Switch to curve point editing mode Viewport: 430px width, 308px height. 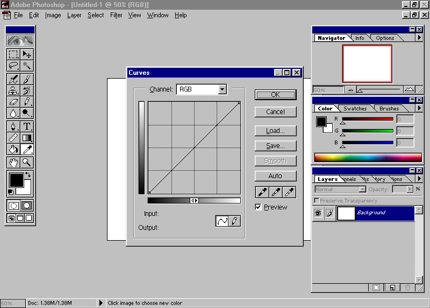pyautogui.click(x=222, y=221)
